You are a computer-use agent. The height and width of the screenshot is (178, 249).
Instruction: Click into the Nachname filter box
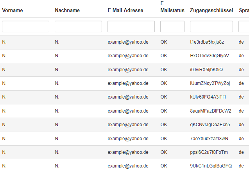click(78, 26)
